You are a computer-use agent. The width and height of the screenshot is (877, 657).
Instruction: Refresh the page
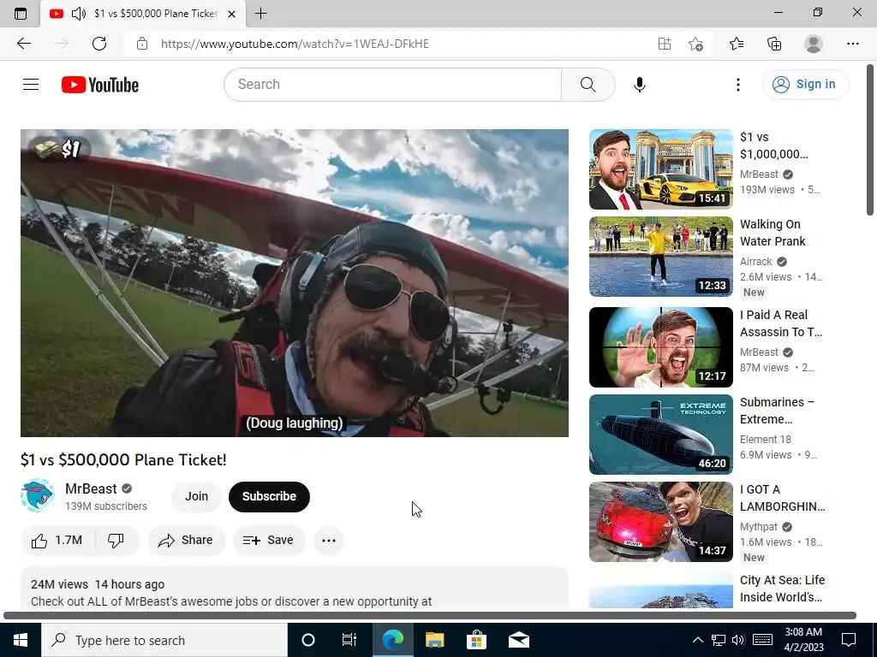(x=99, y=44)
